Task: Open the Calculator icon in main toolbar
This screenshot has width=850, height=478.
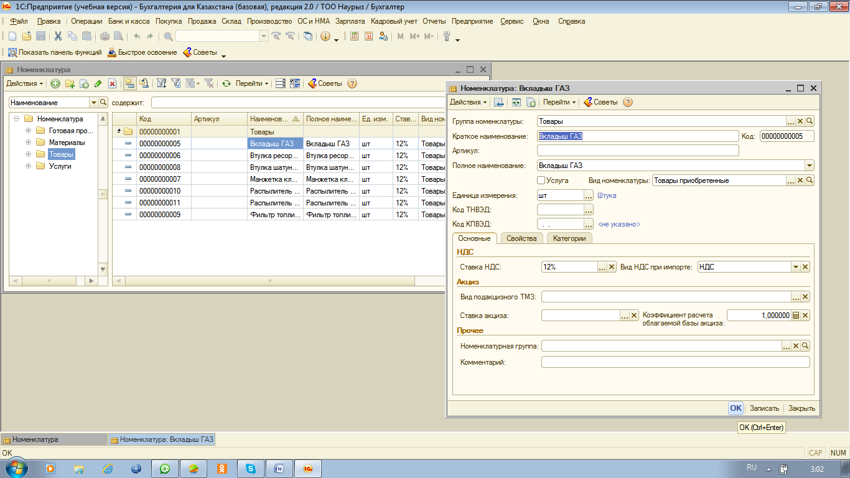Action: tap(354, 36)
